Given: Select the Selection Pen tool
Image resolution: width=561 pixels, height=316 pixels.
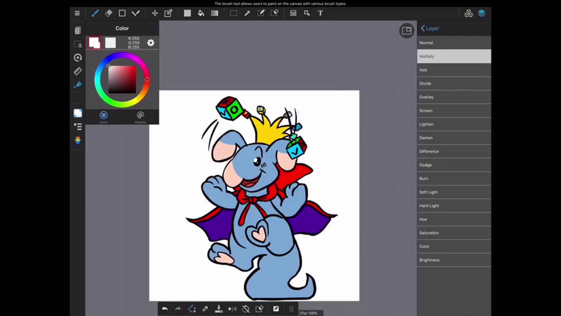Looking at the screenshot, I should tap(261, 13).
